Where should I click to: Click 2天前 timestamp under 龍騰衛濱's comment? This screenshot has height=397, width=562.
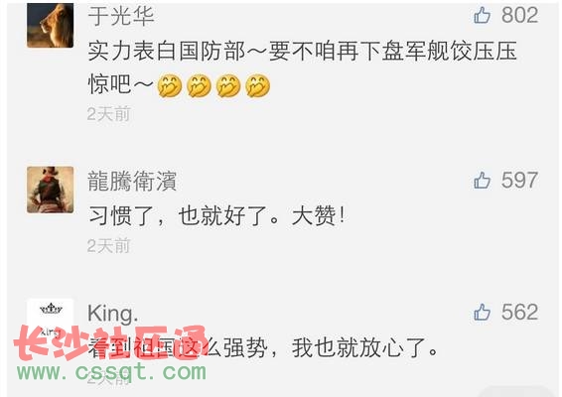108,246
